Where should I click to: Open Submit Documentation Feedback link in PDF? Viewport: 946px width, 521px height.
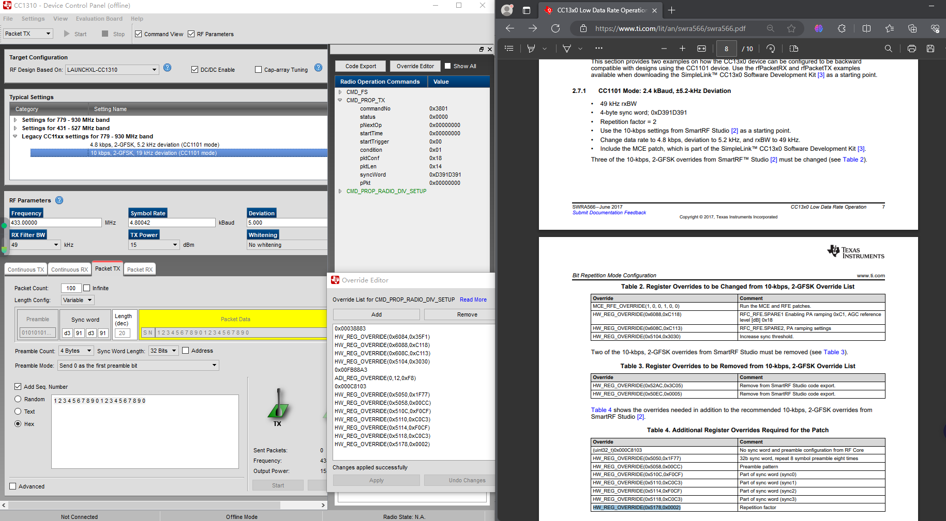(609, 213)
